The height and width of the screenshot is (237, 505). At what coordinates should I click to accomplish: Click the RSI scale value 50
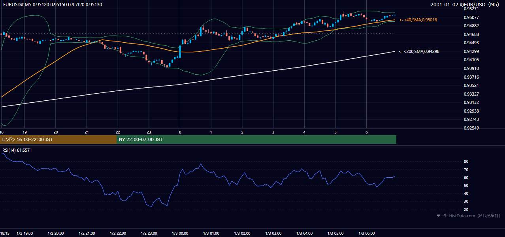(x=466, y=185)
